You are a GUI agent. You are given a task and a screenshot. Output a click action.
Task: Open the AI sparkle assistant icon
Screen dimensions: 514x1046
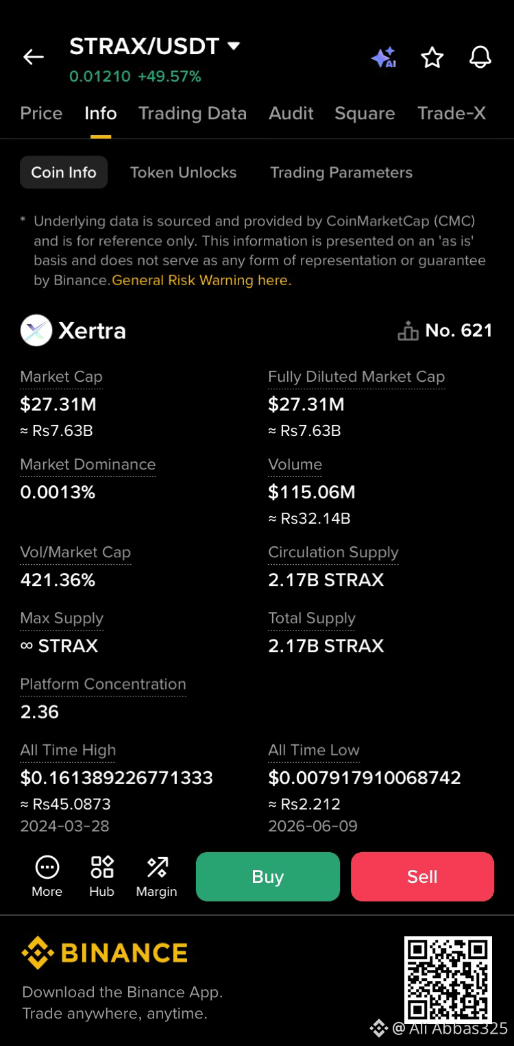pyautogui.click(x=384, y=58)
